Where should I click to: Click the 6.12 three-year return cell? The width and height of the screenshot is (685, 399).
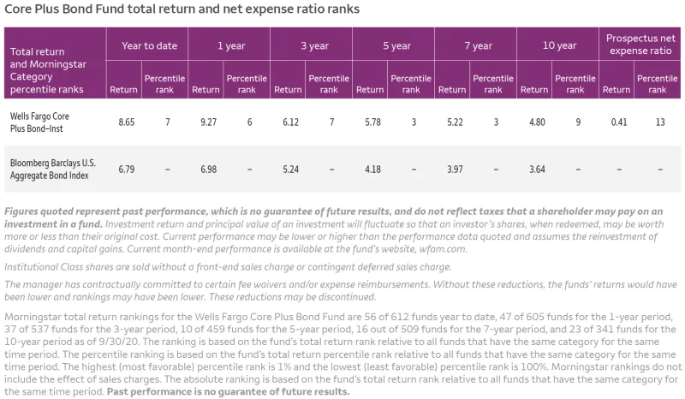point(290,122)
